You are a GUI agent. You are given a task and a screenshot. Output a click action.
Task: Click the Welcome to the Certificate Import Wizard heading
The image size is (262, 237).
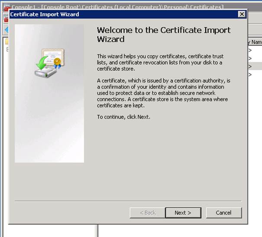pos(164,35)
